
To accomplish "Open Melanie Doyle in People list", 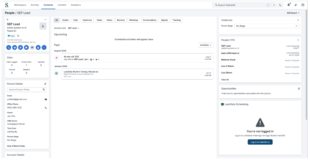I will tap(228, 60).
